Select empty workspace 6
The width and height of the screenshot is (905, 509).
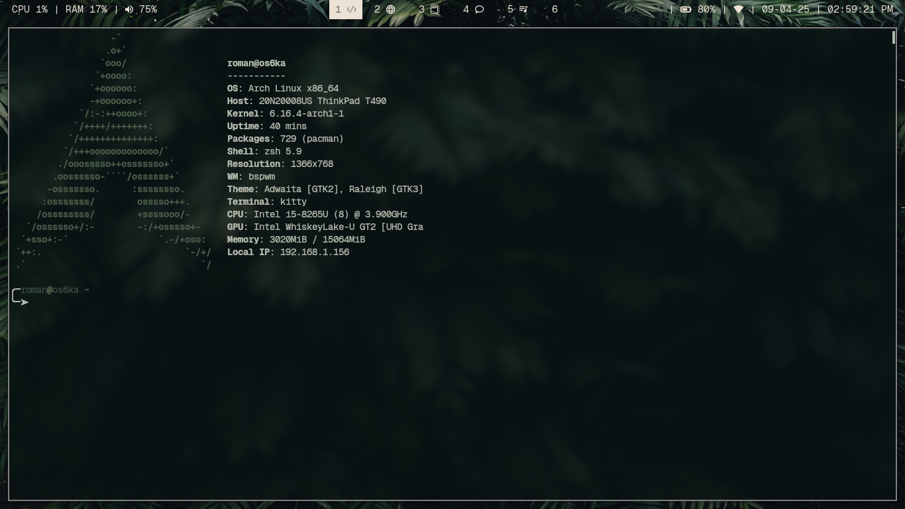[x=555, y=9]
